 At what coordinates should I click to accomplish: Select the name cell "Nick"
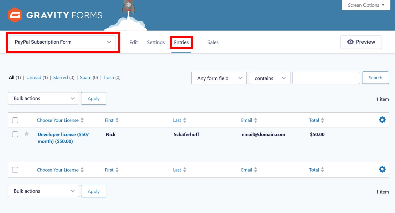click(111, 134)
